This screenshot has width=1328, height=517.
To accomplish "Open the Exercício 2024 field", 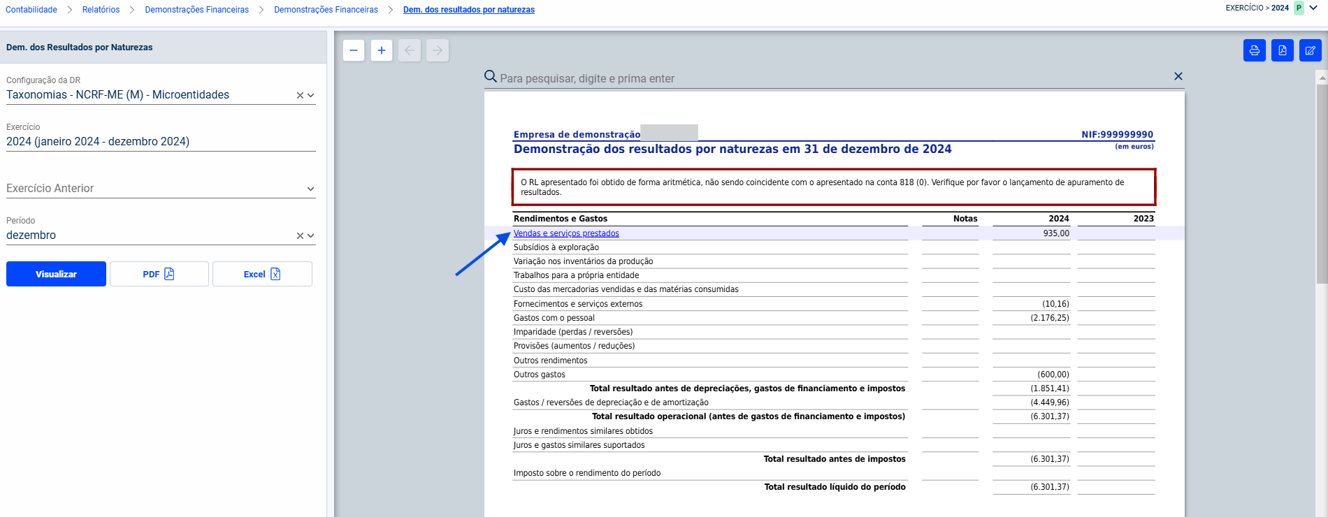I will pos(161,142).
